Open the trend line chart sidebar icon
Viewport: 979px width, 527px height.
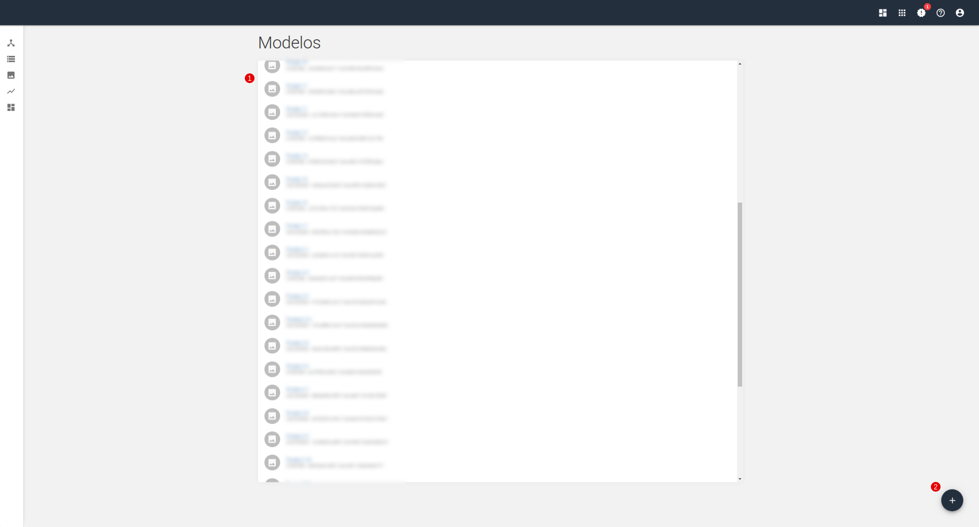[11, 91]
